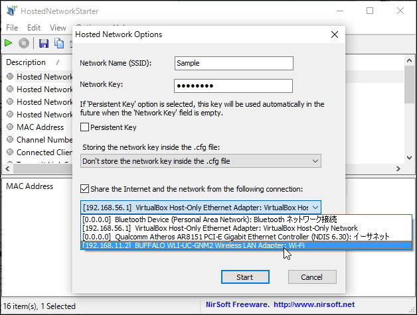
Task: Click the gray circle icon beside Channel Number
Action: [x=10, y=139]
